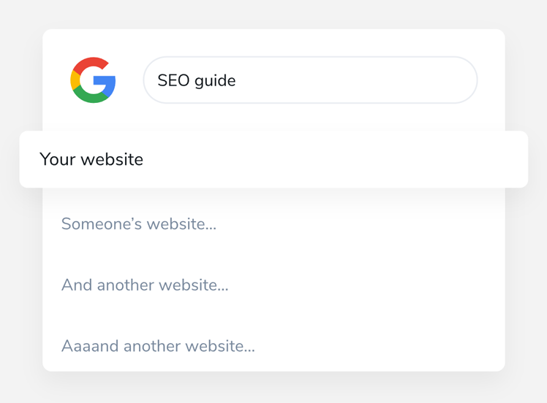Select the highlighted 'Your website' card

[273, 159]
